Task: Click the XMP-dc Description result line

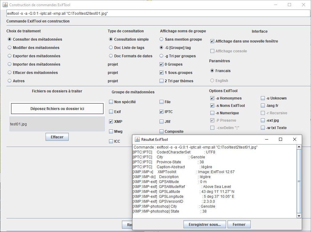Action: pos(172,177)
